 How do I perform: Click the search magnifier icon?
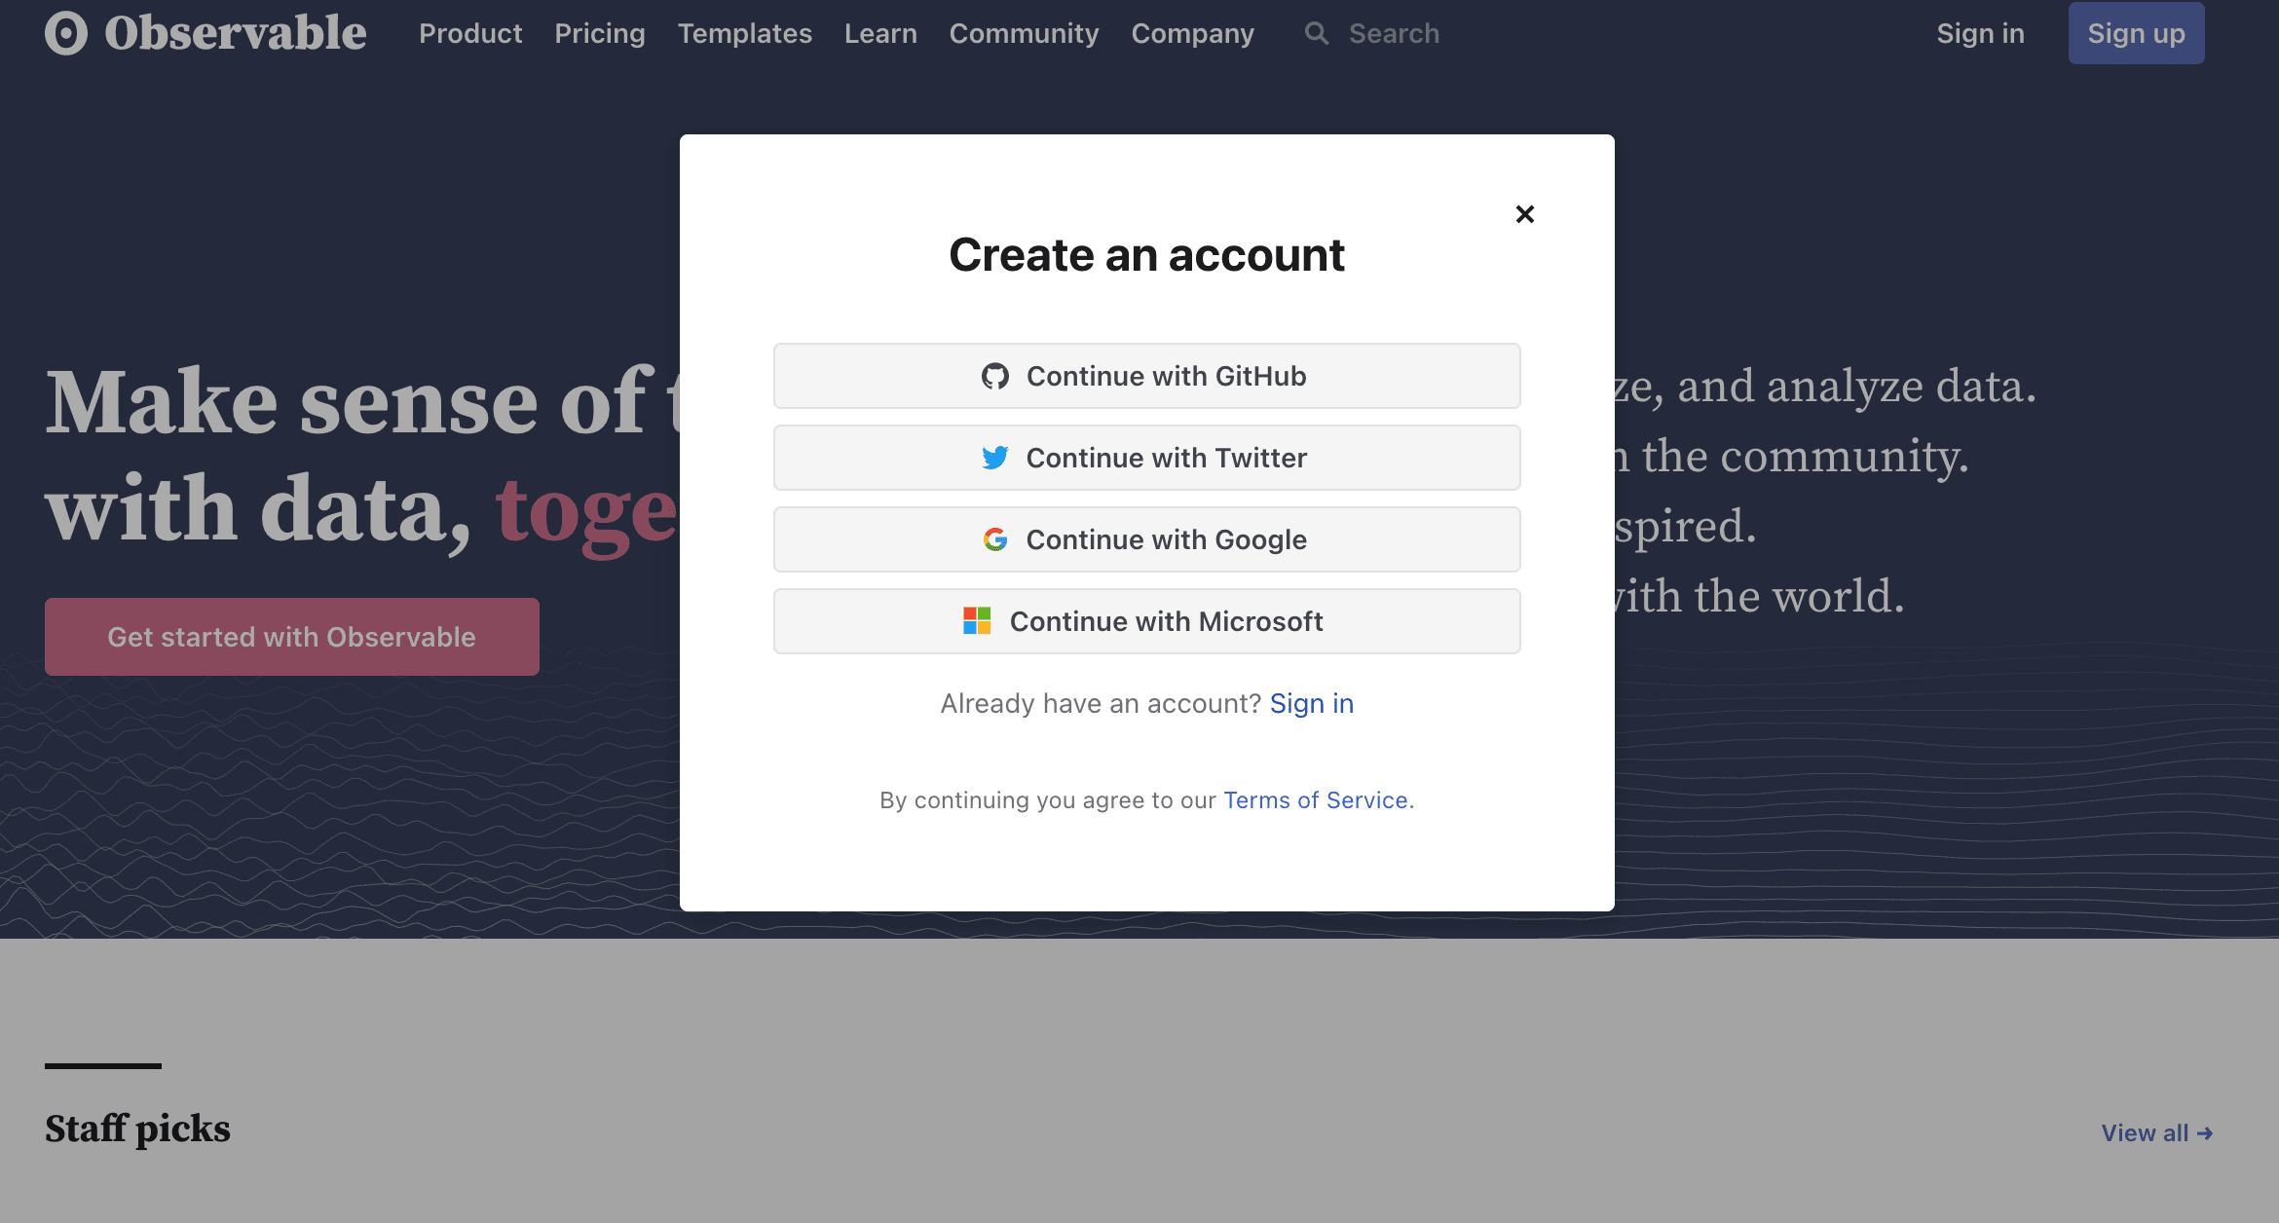1317,34
